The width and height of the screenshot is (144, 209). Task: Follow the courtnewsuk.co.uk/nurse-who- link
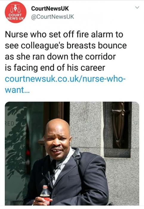(65, 79)
